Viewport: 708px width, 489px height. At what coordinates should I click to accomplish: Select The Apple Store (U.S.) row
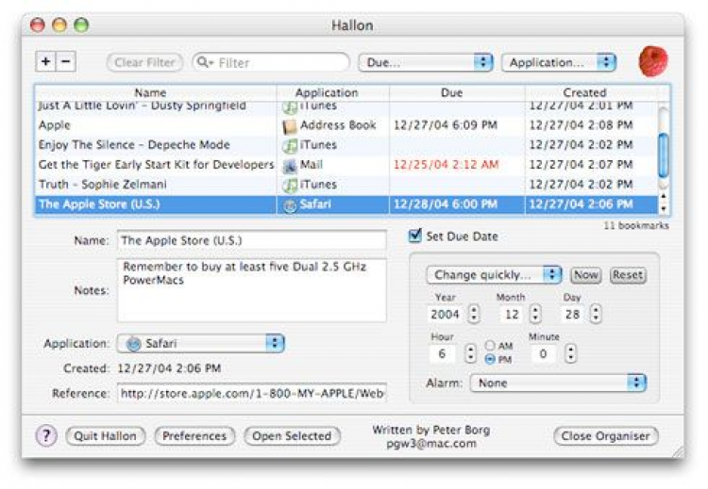(346, 204)
